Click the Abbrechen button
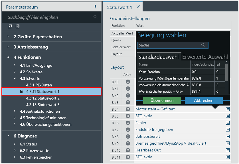The image size is (239, 164). point(204,101)
